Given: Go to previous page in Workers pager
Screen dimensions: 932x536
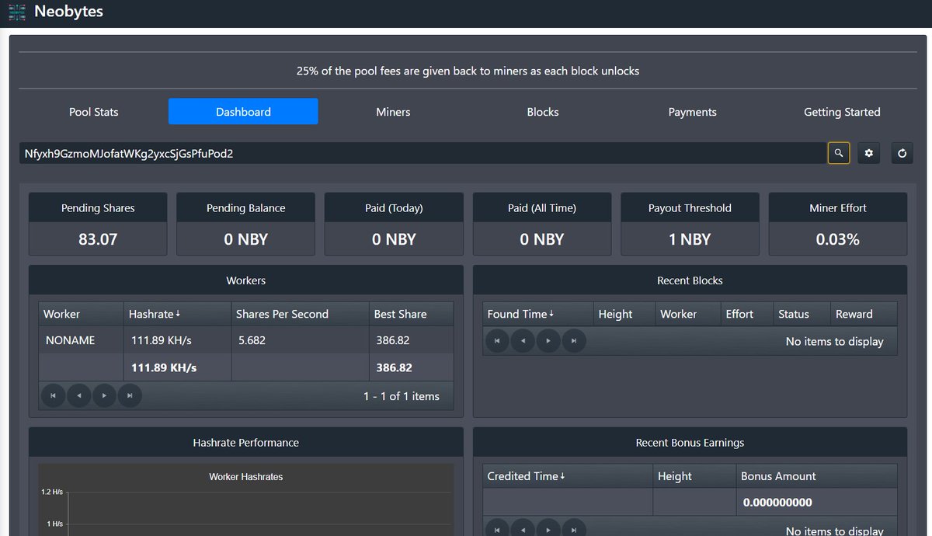Looking at the screenshot, I should tap(78, 396).
